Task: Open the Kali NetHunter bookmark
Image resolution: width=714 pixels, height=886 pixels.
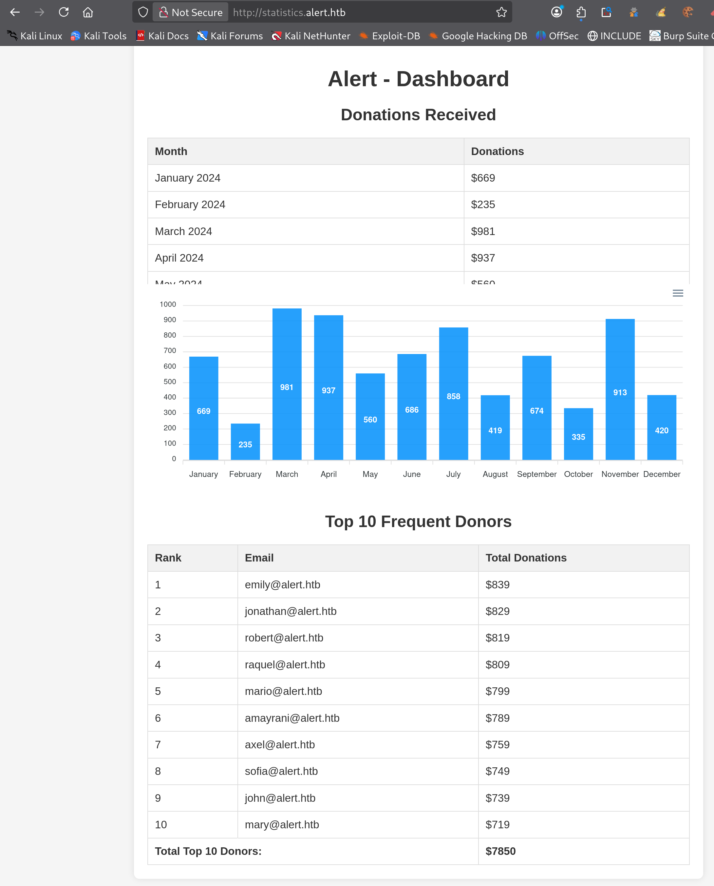Action: pyautogui.click(x=310, y=36)
